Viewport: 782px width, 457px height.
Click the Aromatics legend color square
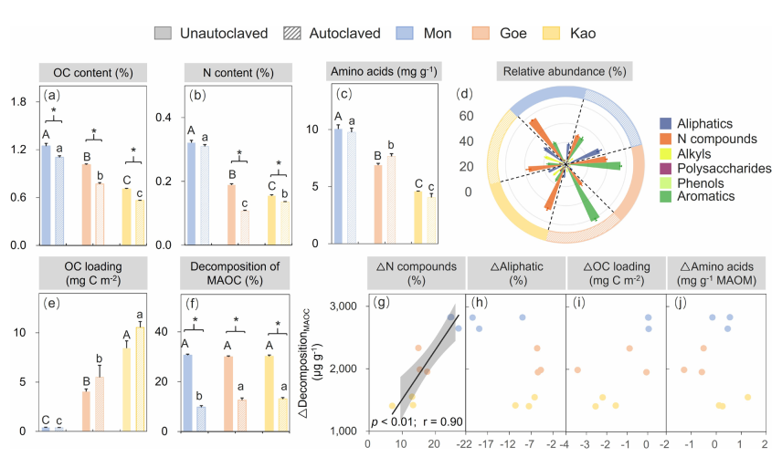point(666,198)
